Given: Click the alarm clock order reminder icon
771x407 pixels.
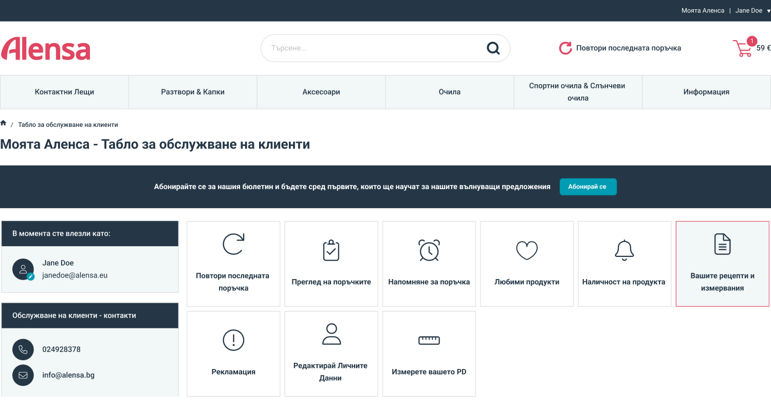Looking at the screenshot, I should click(429, 250).
